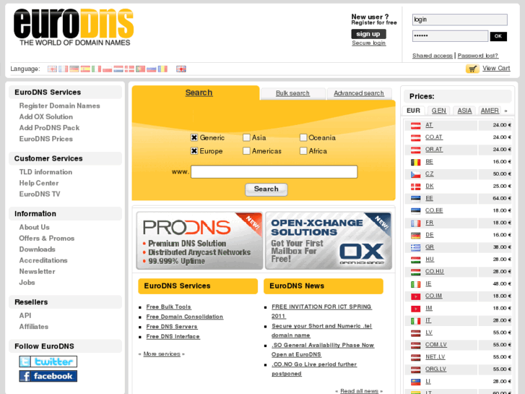Switch language using the Italian flag
The image size is (525, 394).
[x=96, y=69]
